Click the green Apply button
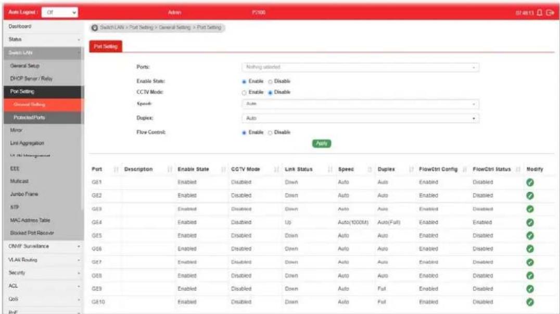 (x=322, y=143)
